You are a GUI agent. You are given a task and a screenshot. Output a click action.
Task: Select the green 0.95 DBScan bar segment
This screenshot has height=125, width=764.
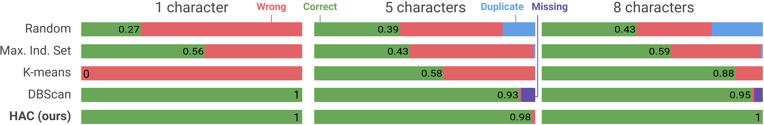646,95
